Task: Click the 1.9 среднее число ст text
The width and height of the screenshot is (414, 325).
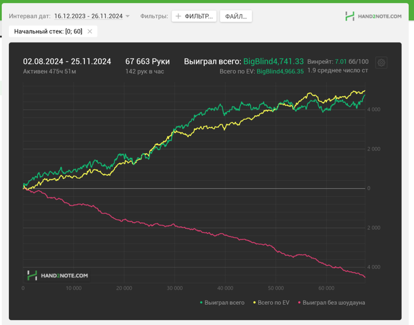Action: pos(338,71)
